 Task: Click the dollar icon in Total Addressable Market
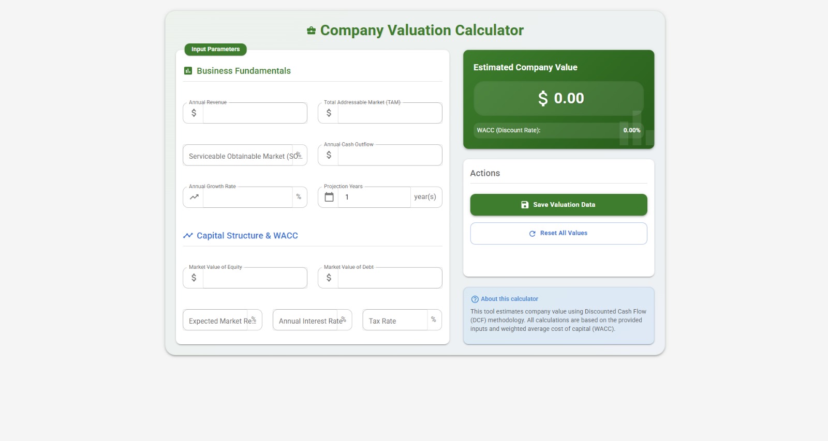pyautogui.click(x=329, y=113)
